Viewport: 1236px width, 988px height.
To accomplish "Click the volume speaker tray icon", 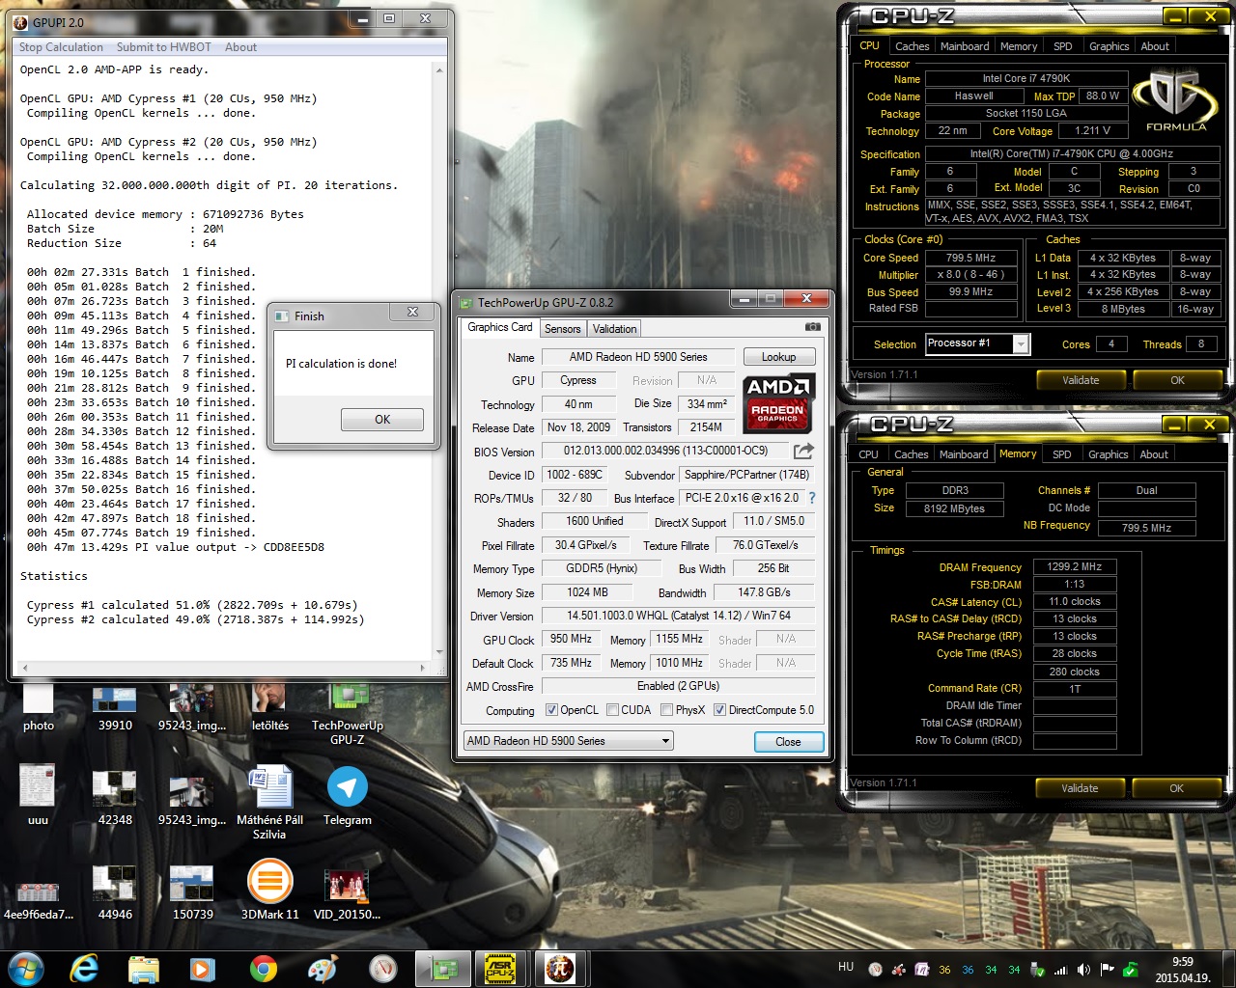I will (x=1083, y=970).
